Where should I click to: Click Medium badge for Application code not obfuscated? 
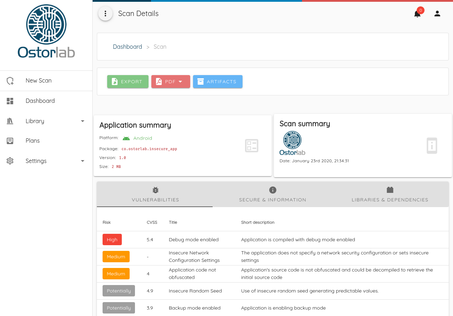116,274
